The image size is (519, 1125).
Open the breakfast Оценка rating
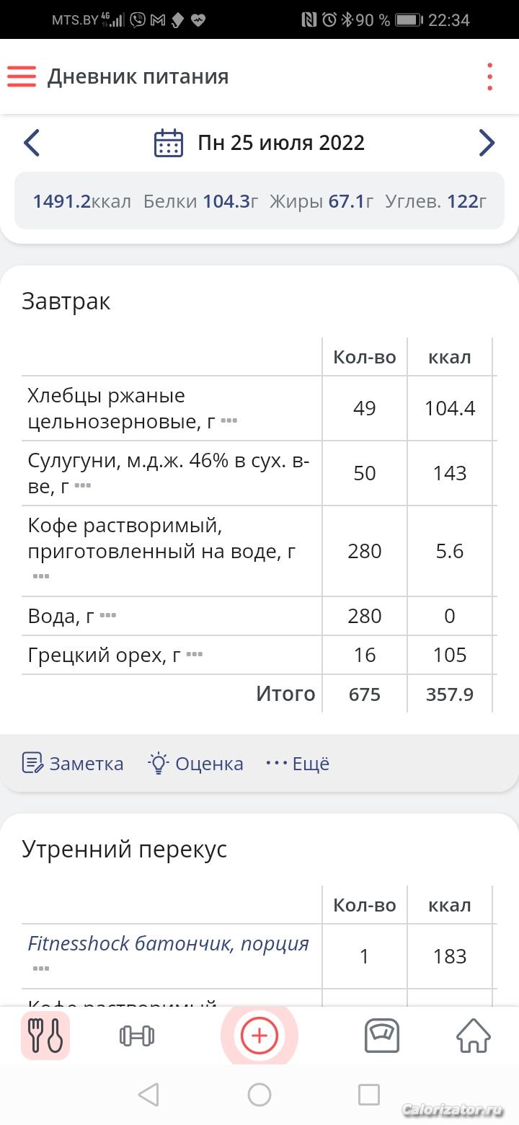tap(196, 763)
